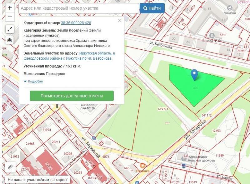Screen dimensions: 250x184
Task: Click the Школа № 64 map icon
Action: point(212,35)
